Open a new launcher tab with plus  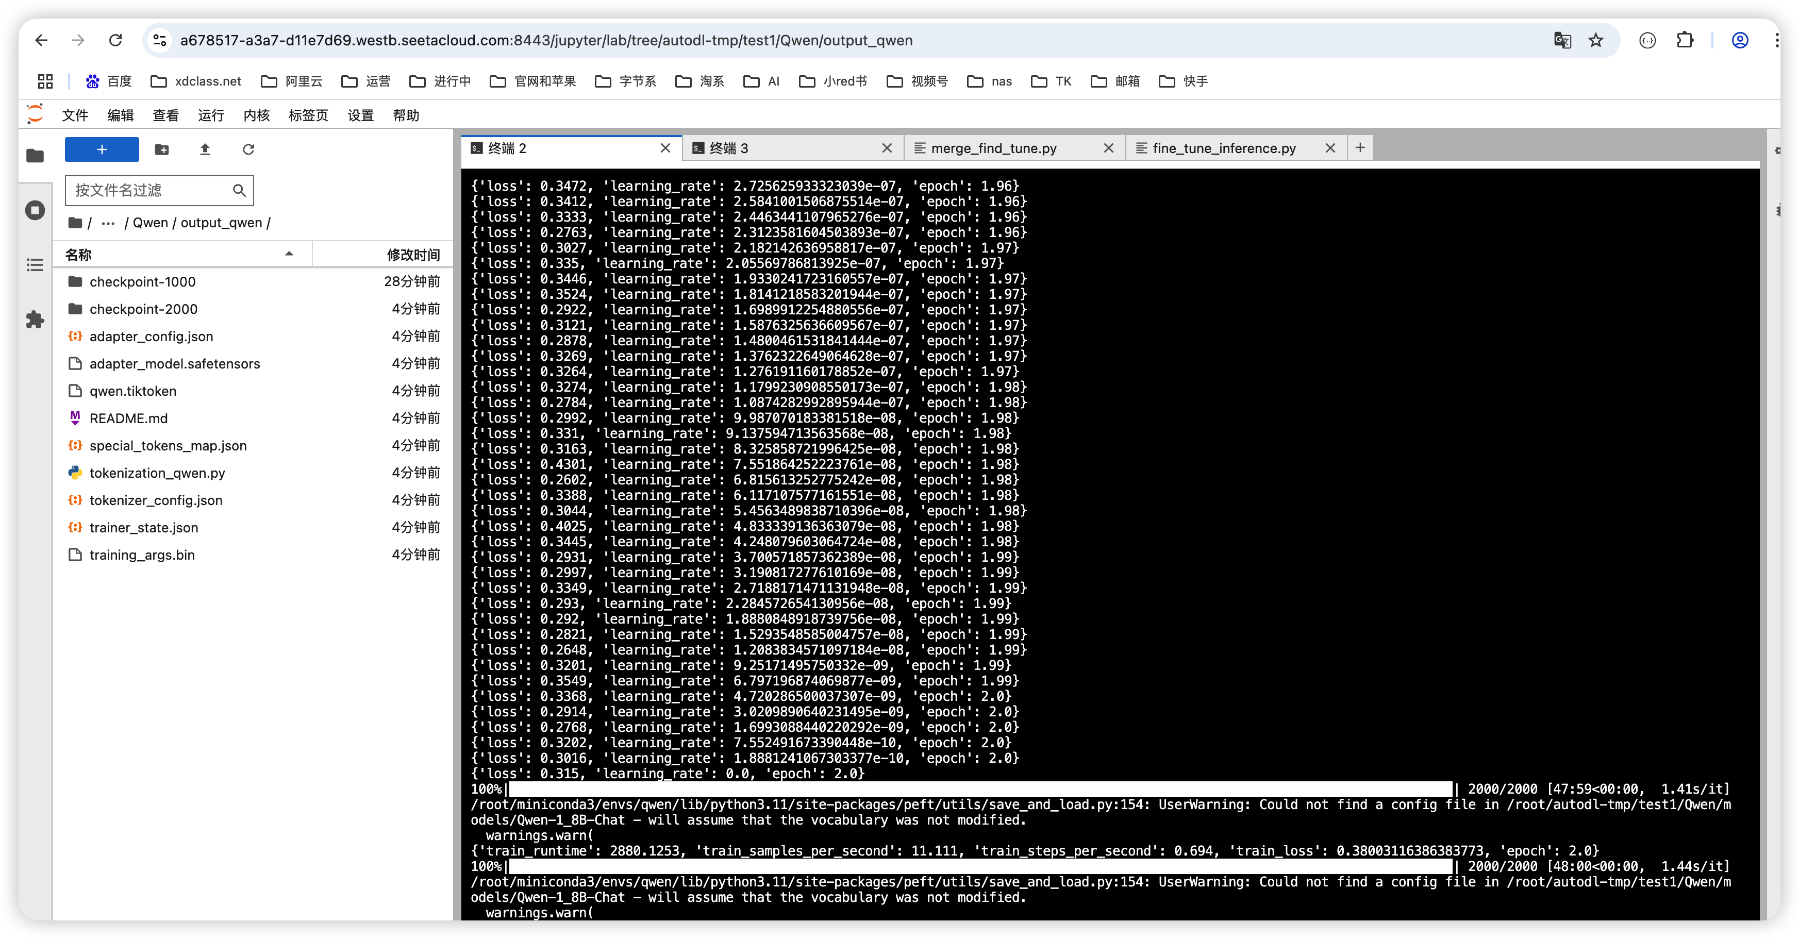1360,148
